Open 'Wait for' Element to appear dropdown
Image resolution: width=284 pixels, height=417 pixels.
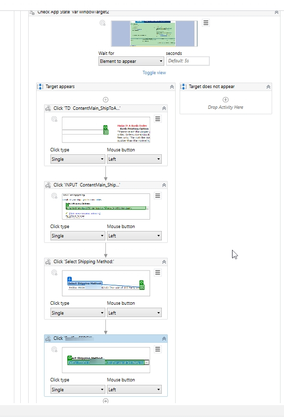[x=131, y=61]
